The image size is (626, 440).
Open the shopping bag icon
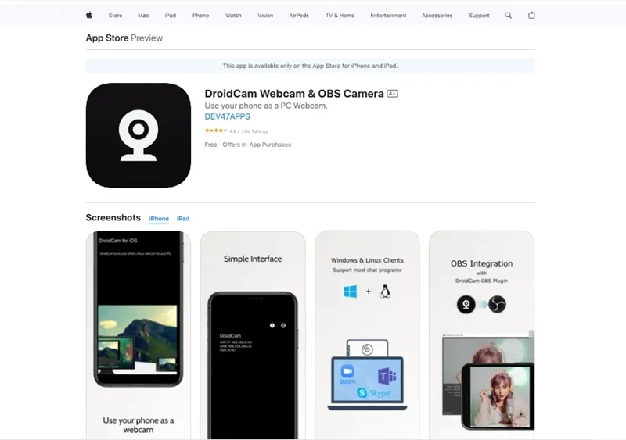coord(531,15)
